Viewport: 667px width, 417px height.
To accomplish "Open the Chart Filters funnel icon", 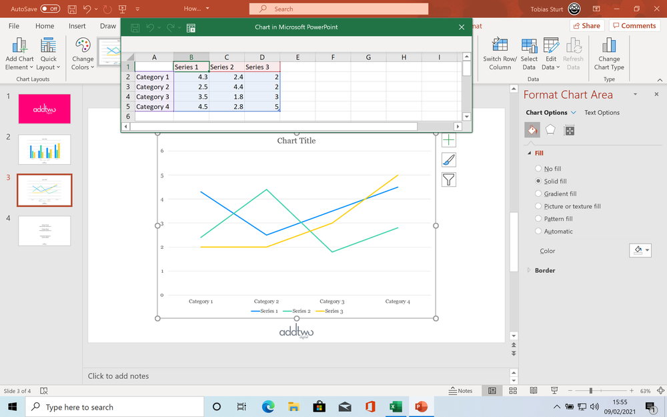I will coord(448,179).
